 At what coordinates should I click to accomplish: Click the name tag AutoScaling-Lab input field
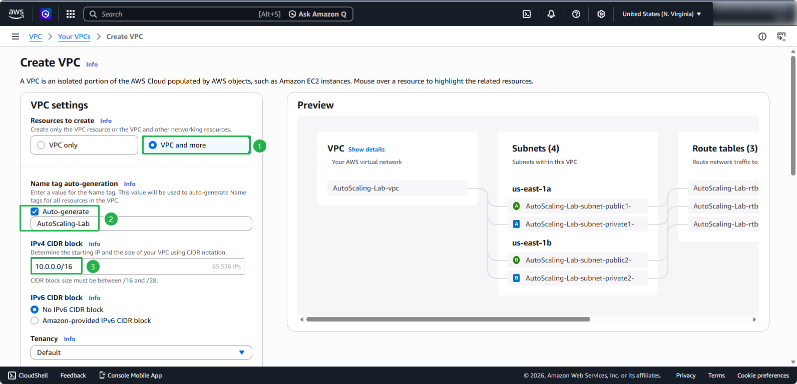point(141,223)
